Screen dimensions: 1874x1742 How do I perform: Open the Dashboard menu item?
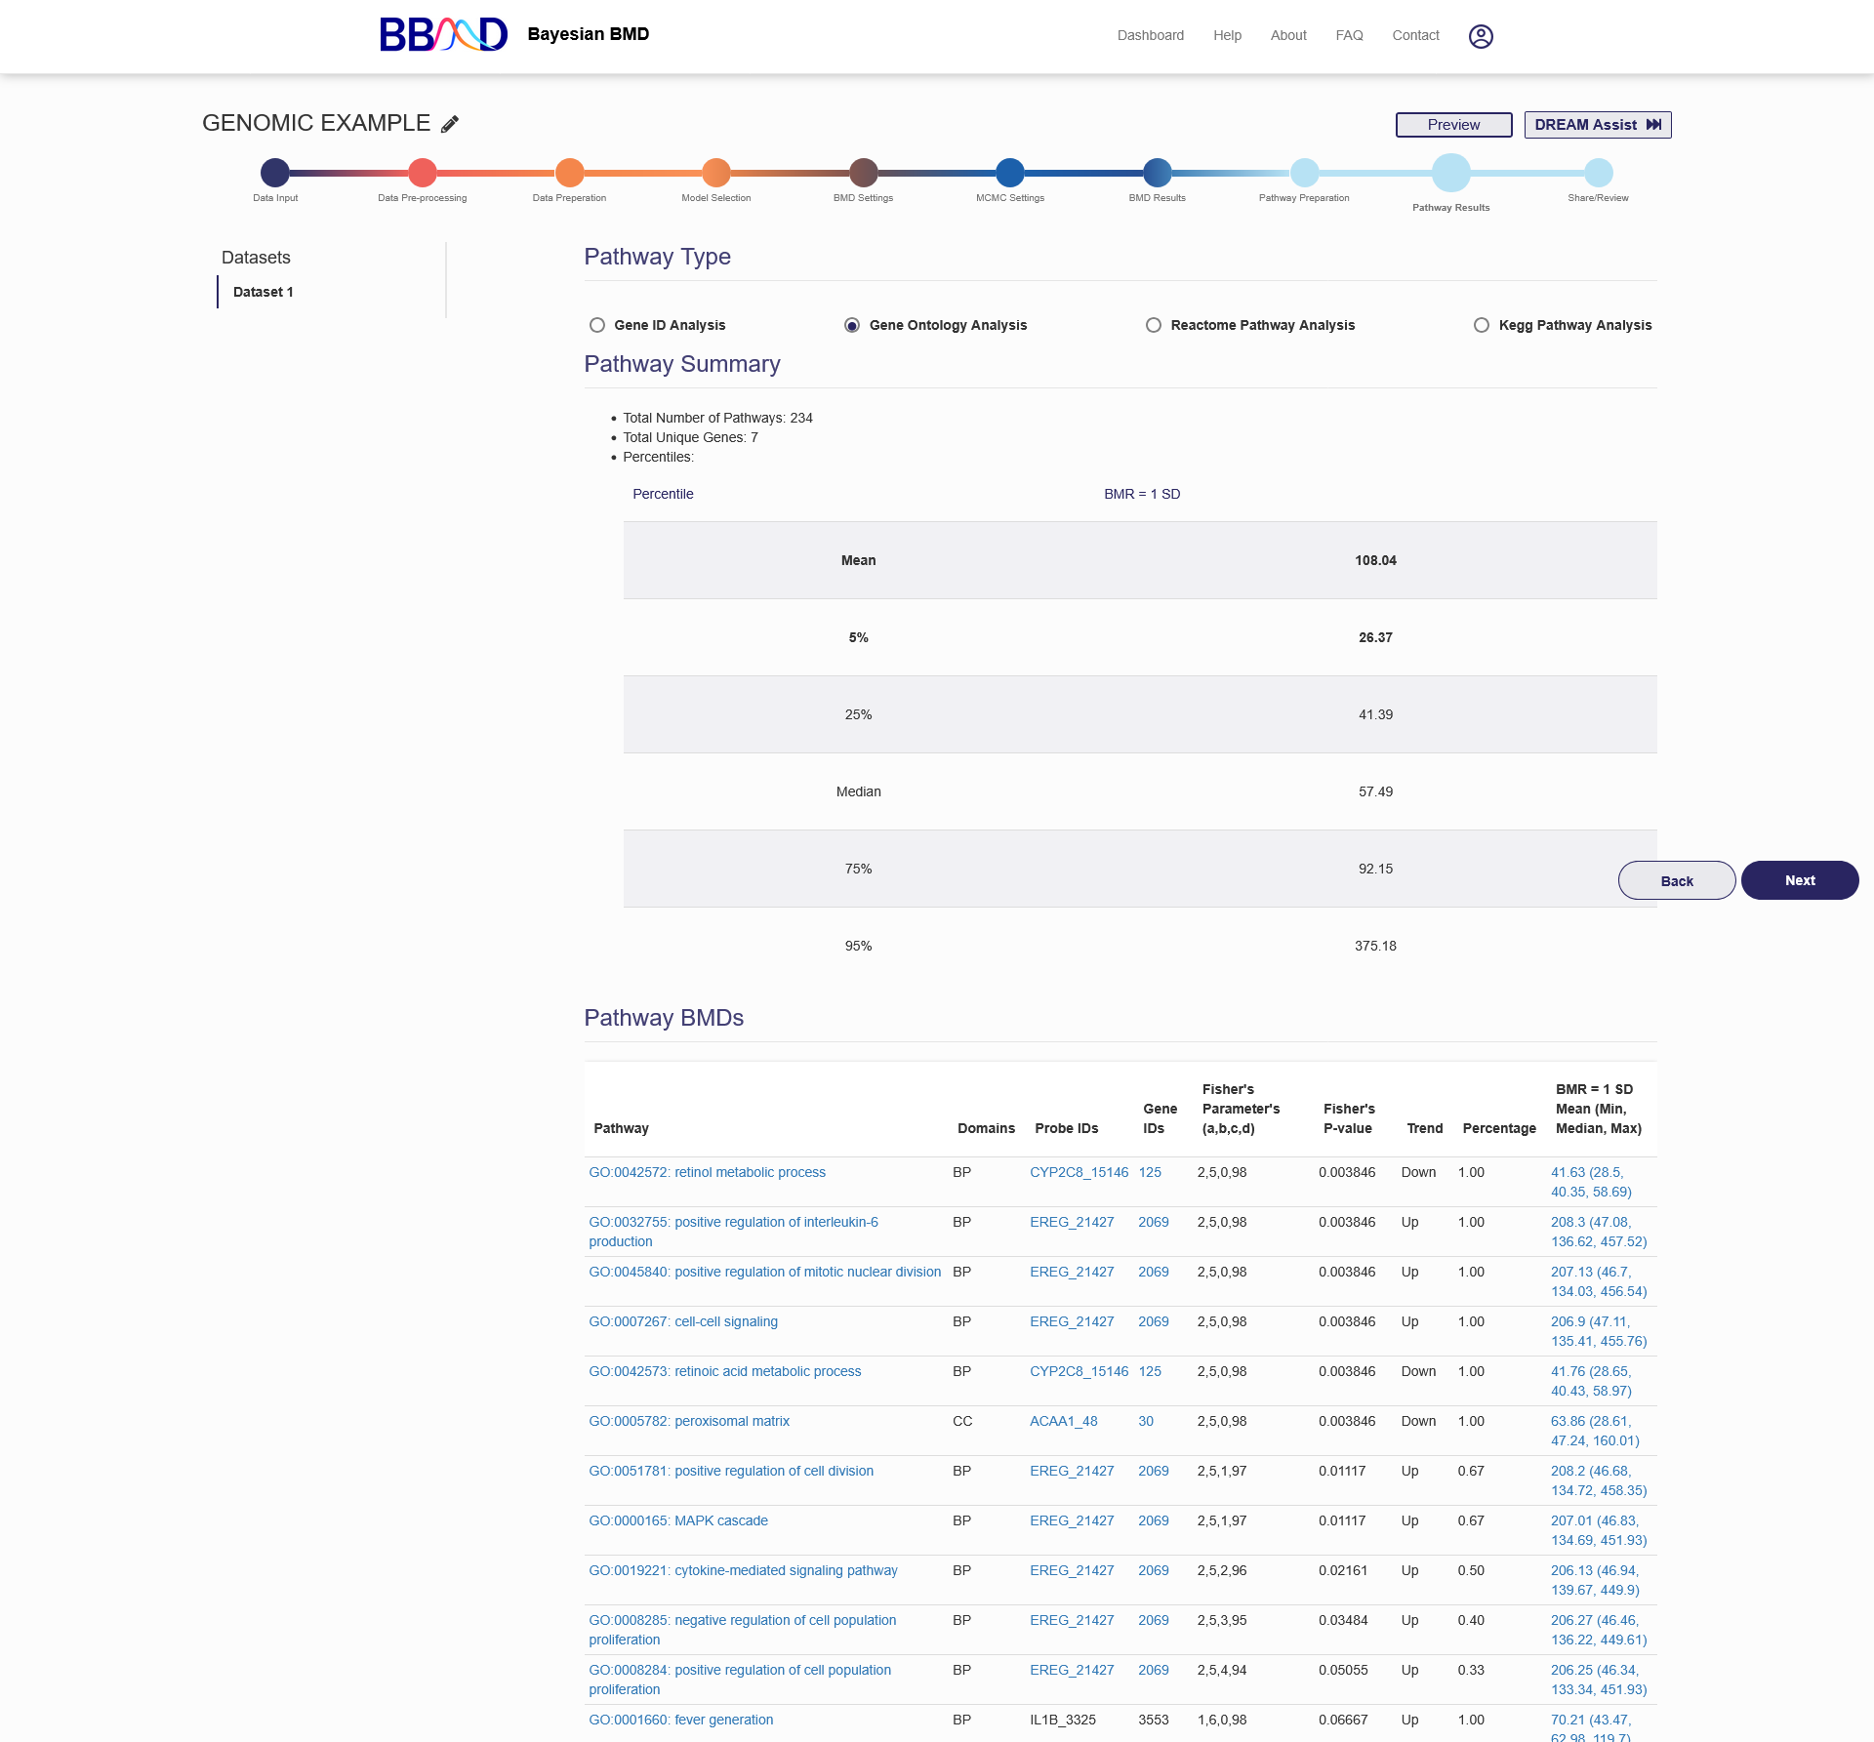point(1150,35)
